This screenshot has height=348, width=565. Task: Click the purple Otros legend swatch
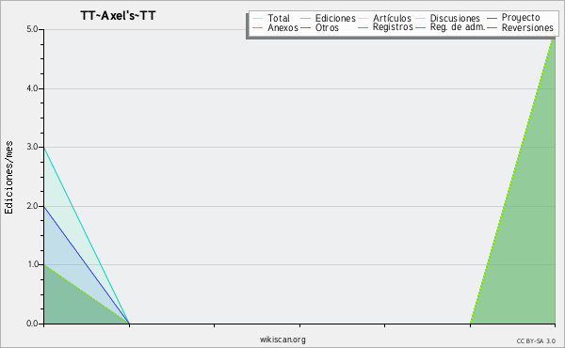coord(305,27)
